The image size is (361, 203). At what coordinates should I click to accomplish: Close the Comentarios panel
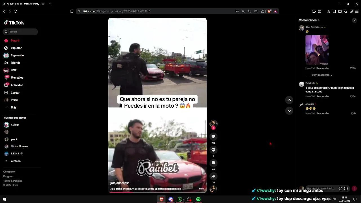pyautogui.click(x=355, y=20)
